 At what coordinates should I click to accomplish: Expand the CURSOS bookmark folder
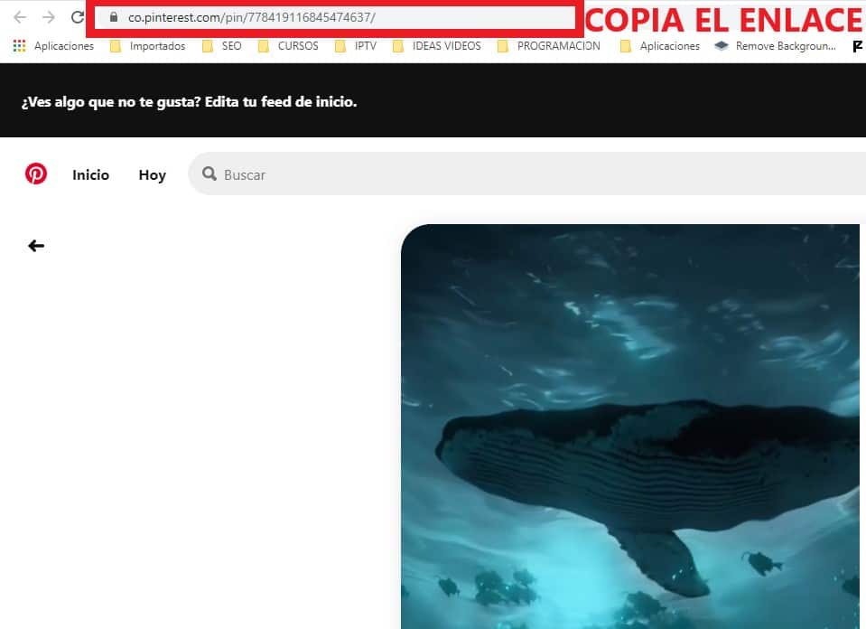pos(288,46)
